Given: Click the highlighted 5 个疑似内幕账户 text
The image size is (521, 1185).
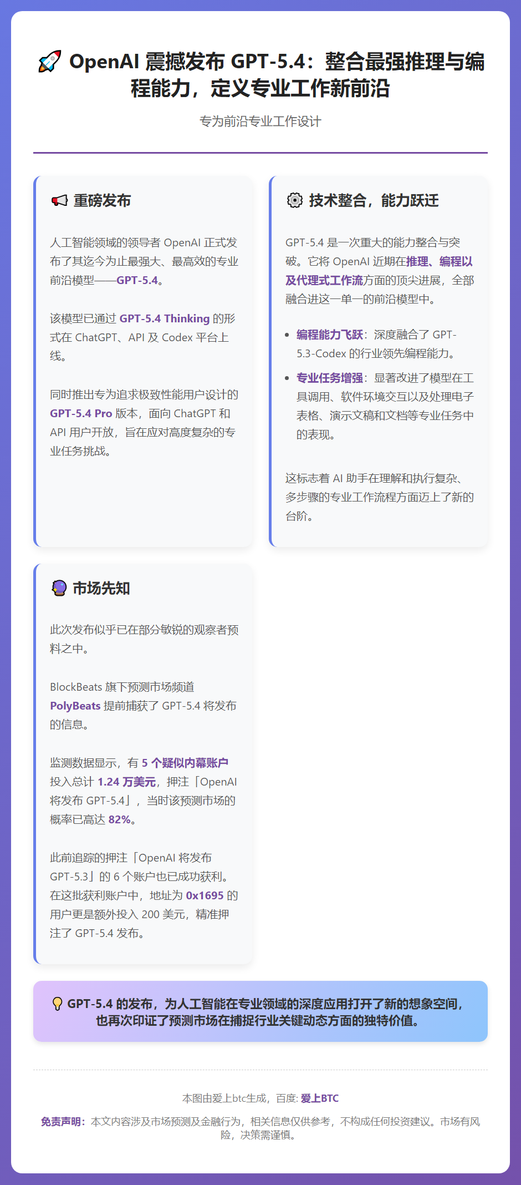Looking at the screenshot, I should [x=185, y=763].
